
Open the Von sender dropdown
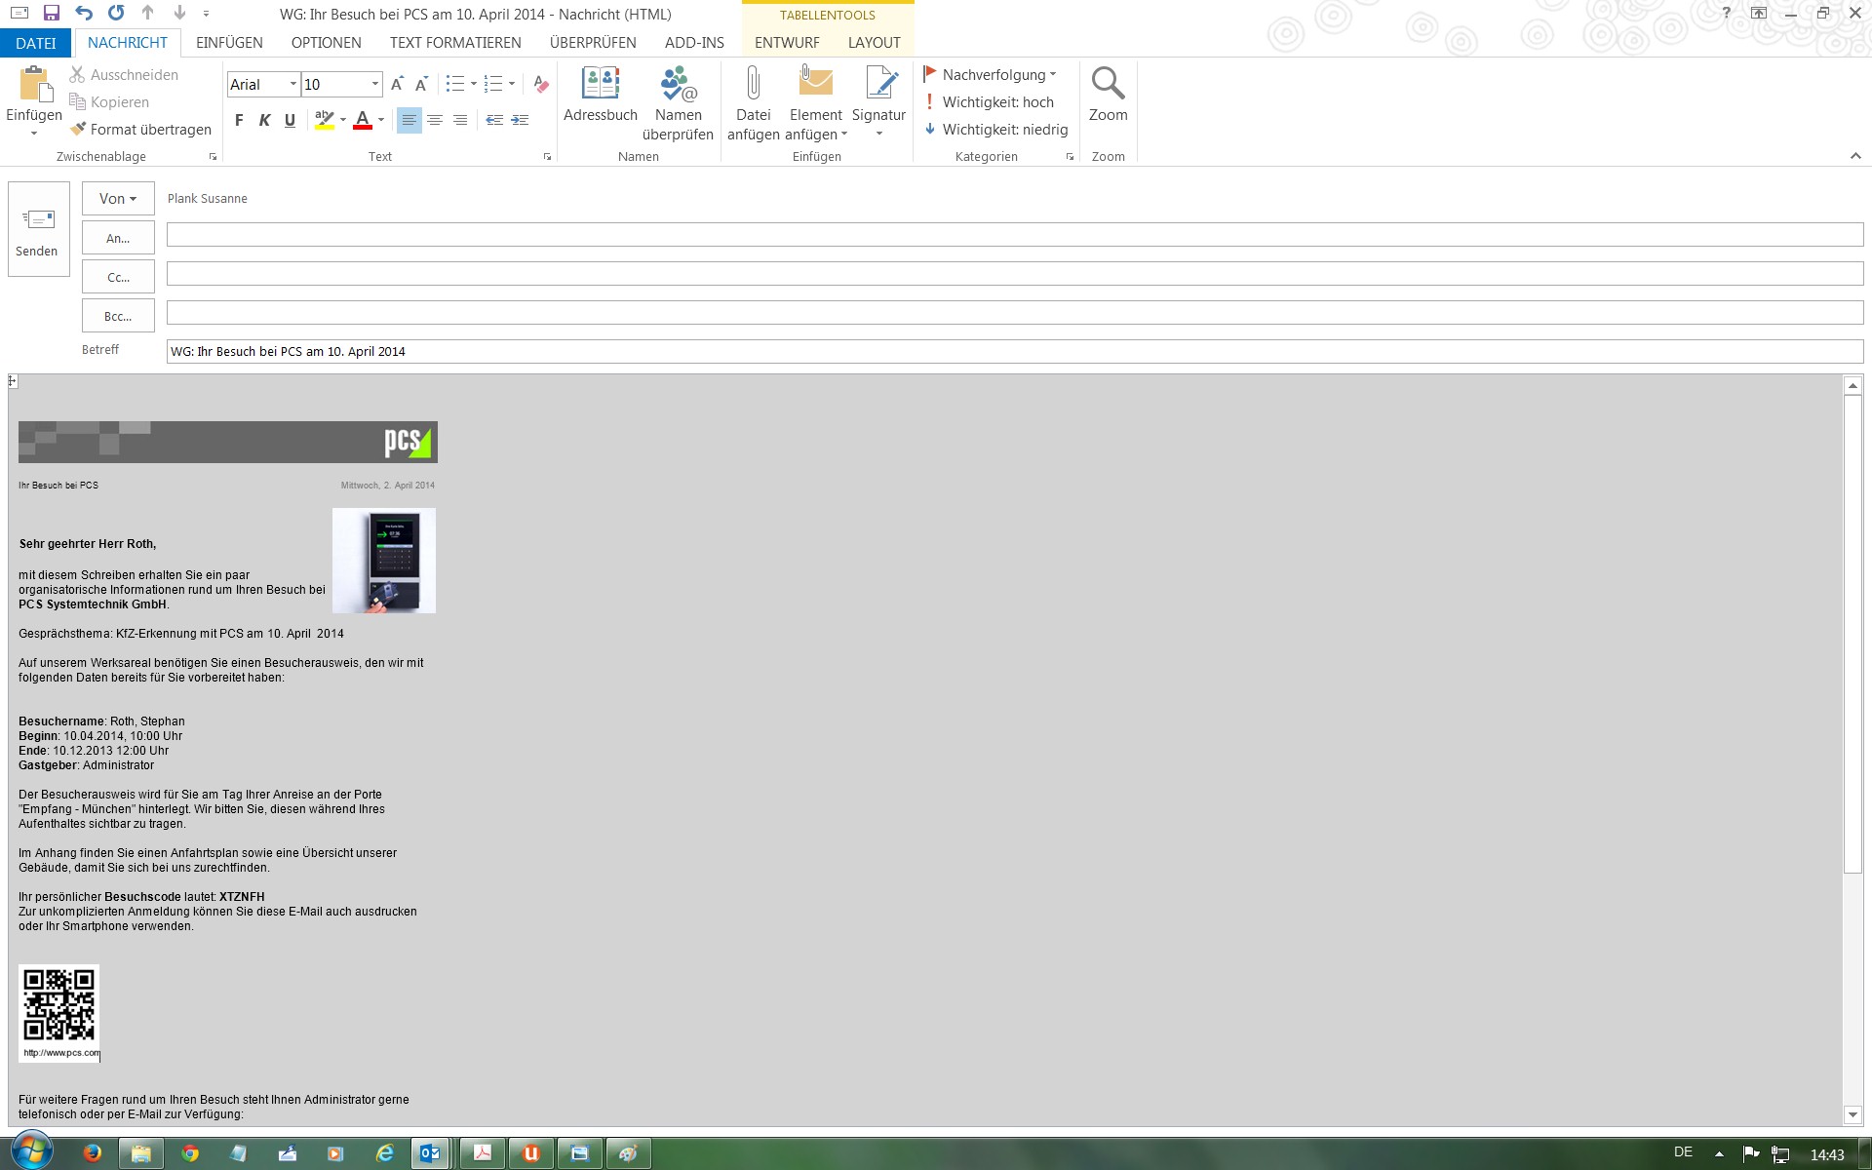point(118,199)
